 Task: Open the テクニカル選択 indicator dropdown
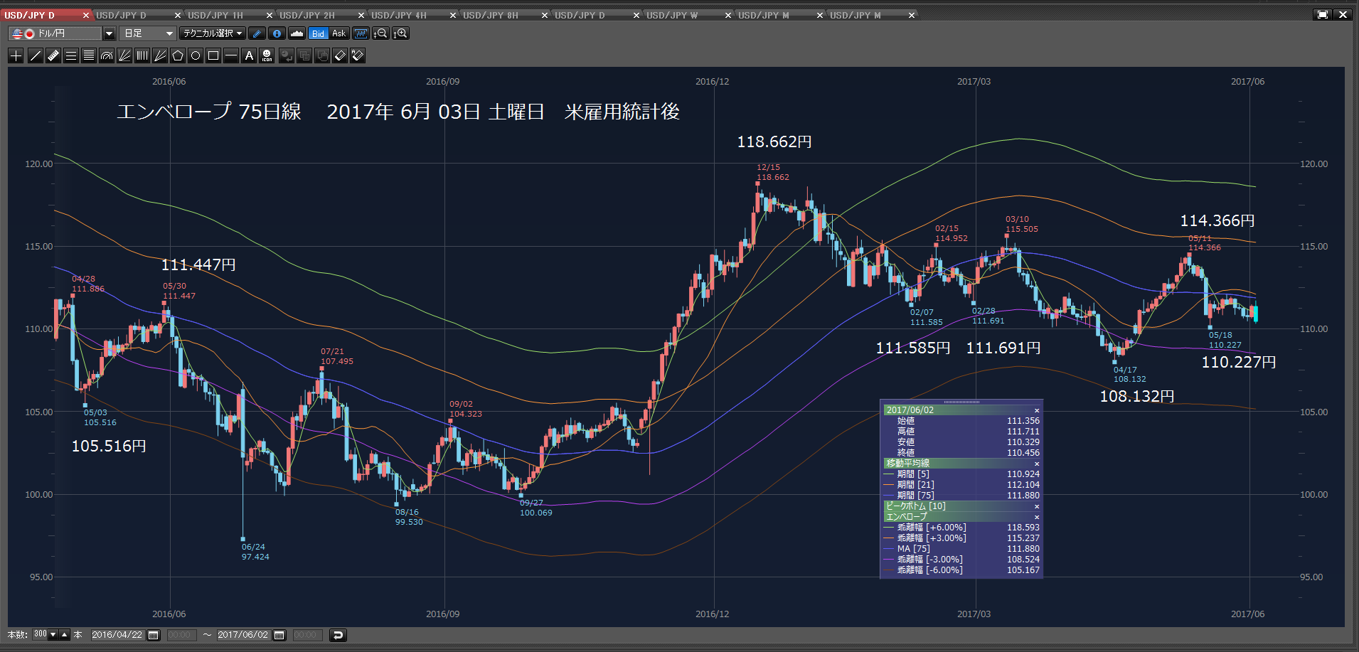[213, 33]
